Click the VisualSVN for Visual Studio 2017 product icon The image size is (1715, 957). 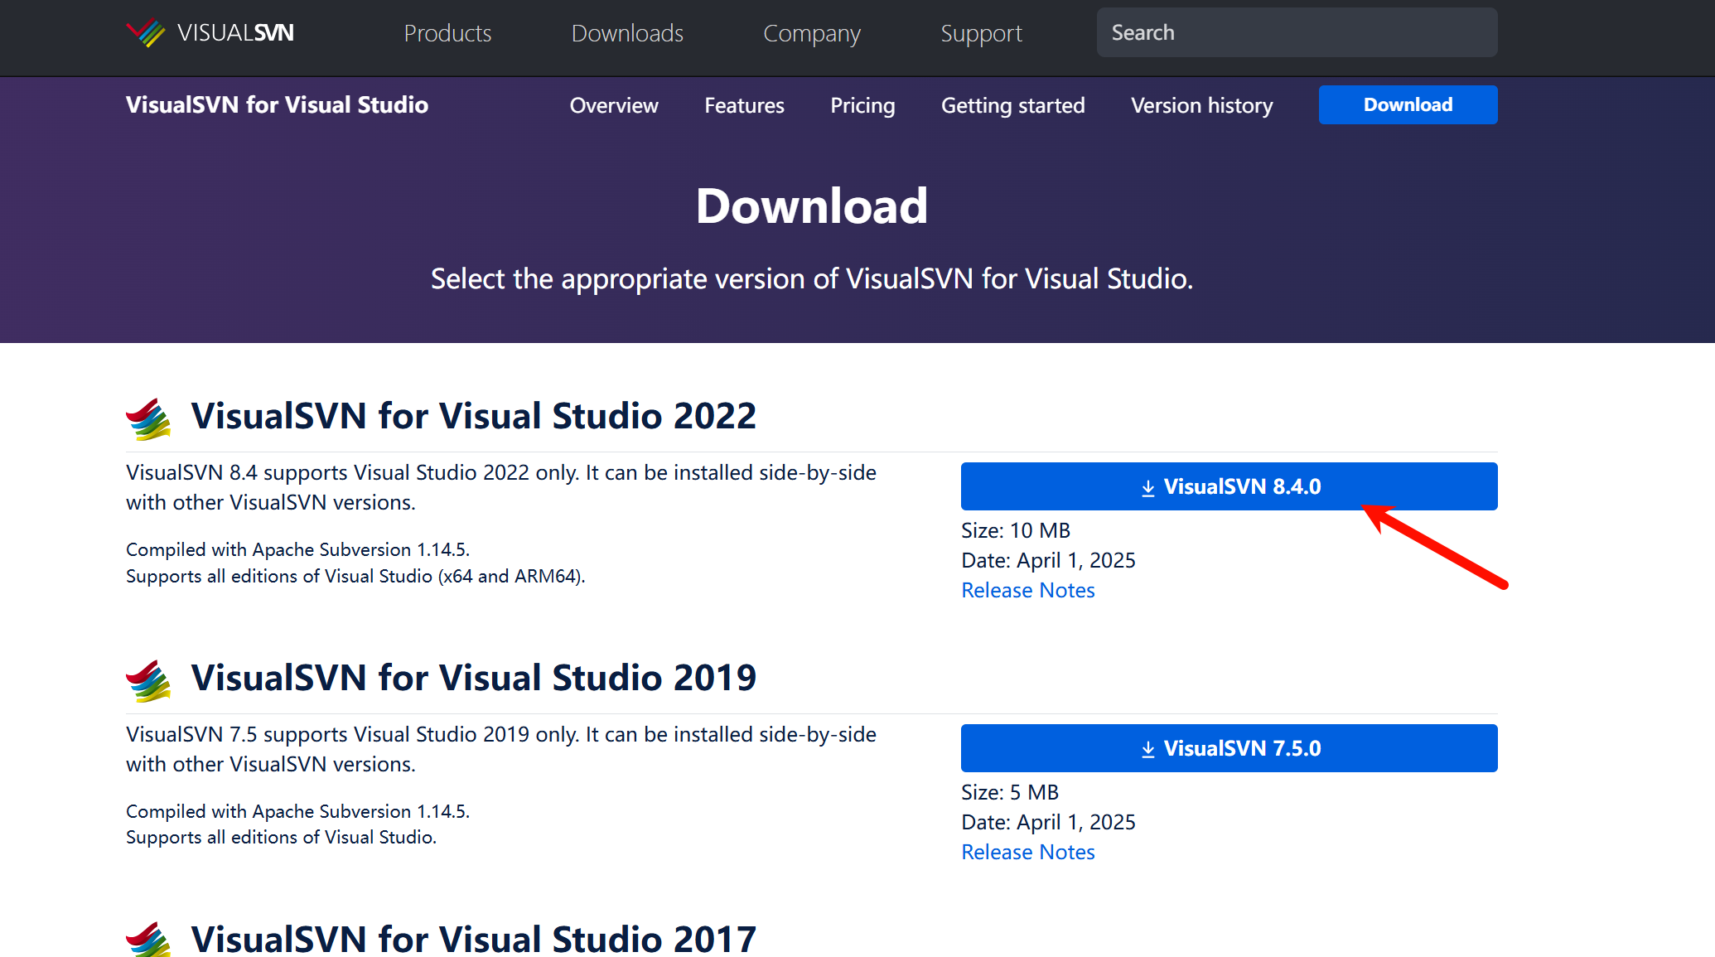point(147,939)
